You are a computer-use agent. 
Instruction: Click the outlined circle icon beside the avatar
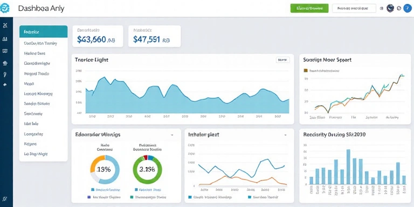[399, 9]
